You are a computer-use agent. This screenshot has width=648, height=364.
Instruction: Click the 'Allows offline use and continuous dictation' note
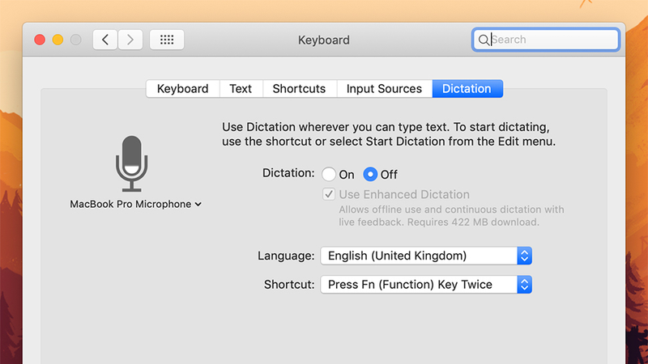[x=451, y=216]
